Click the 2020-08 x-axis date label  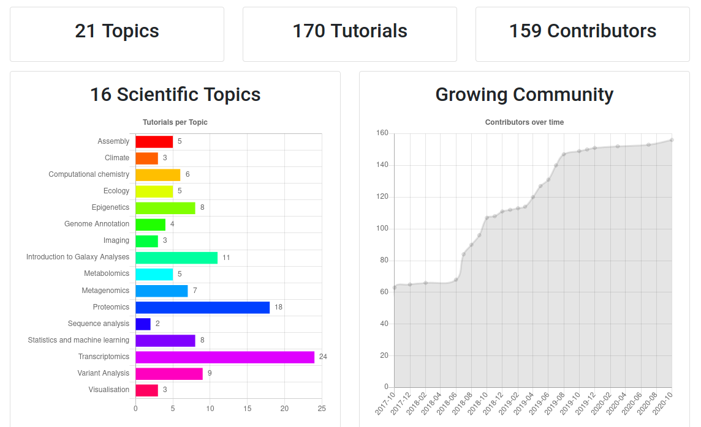click(647, 403)
